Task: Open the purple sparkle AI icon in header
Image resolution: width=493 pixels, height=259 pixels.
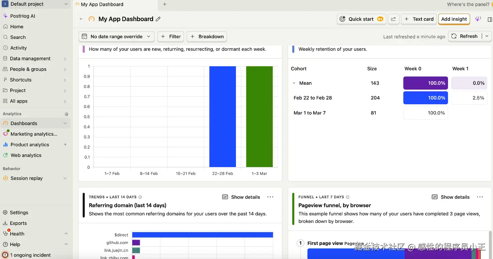Action: (x=478, y=19)
